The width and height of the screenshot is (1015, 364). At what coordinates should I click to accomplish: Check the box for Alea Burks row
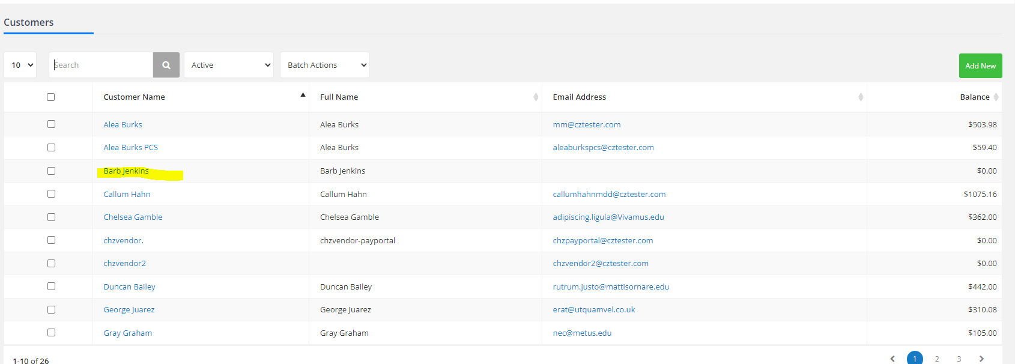[51, 124]
